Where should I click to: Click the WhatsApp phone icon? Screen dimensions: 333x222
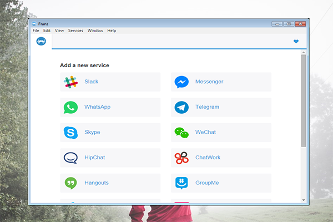[x=70, y=107]
